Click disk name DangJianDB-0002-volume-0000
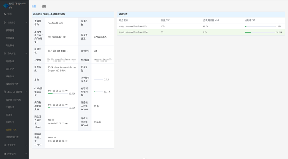Image resolution: width=288 pixels, height=159 pixels. (133, 32)
